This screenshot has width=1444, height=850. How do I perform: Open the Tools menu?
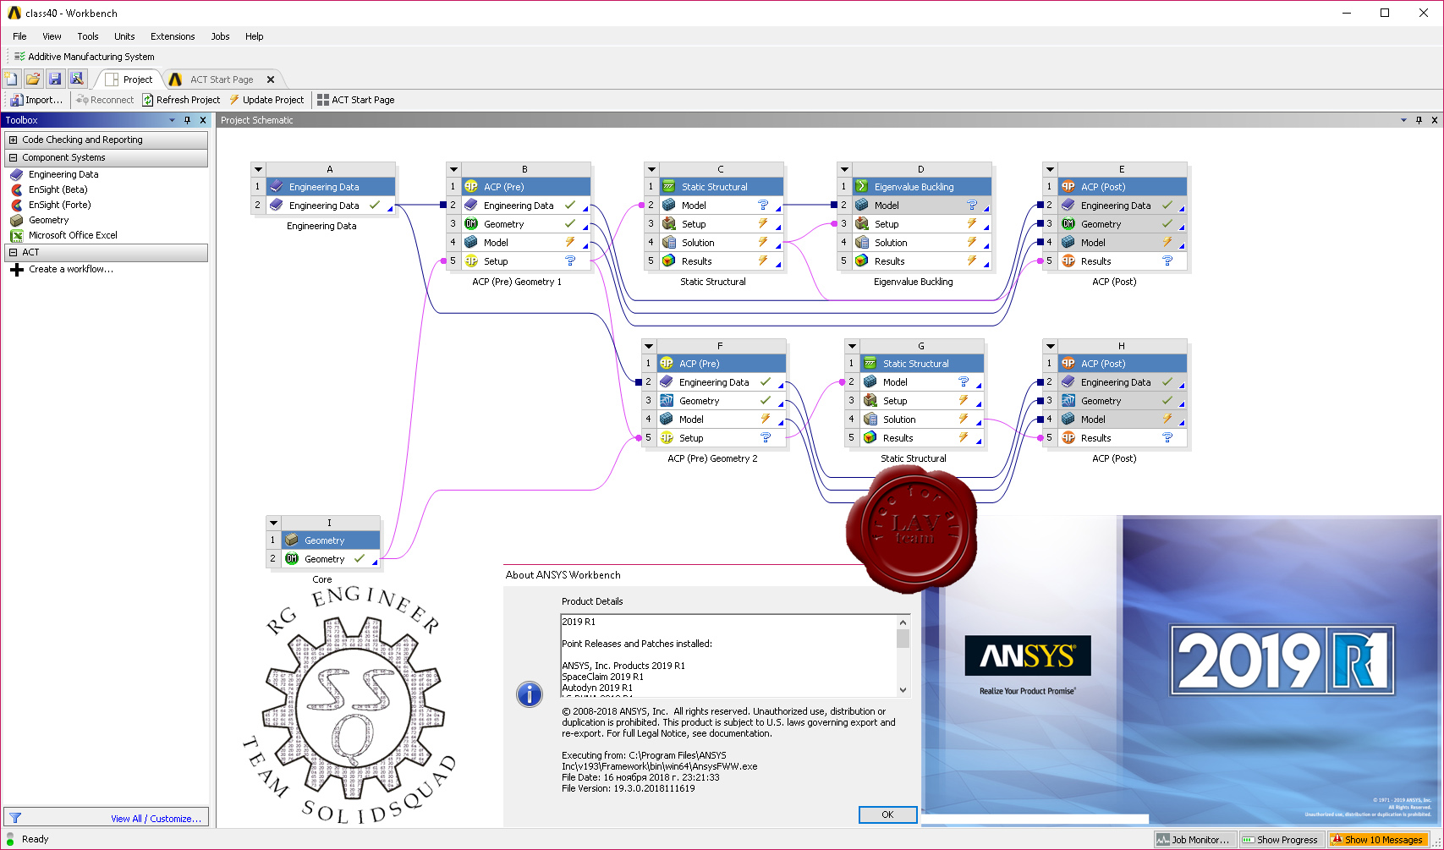click(x=88, y=36)
